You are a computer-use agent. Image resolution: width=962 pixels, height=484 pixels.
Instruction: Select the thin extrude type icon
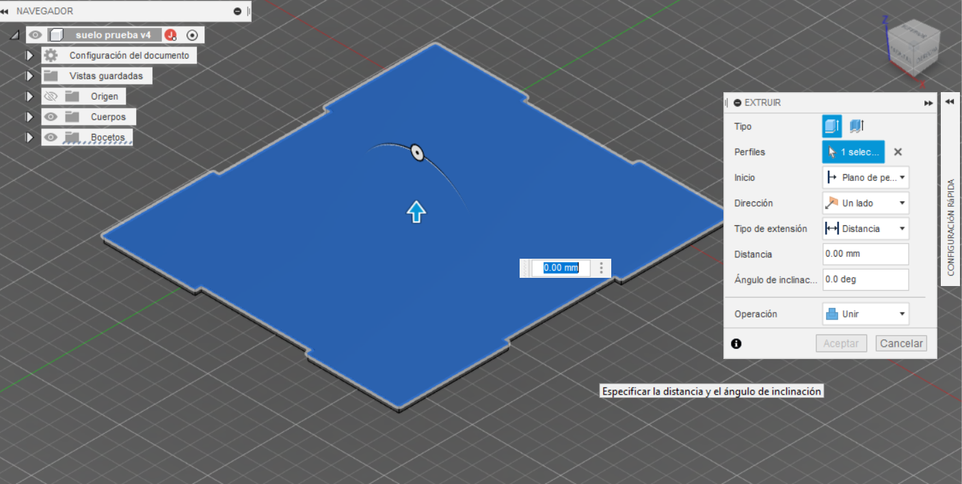click(857, 126)
